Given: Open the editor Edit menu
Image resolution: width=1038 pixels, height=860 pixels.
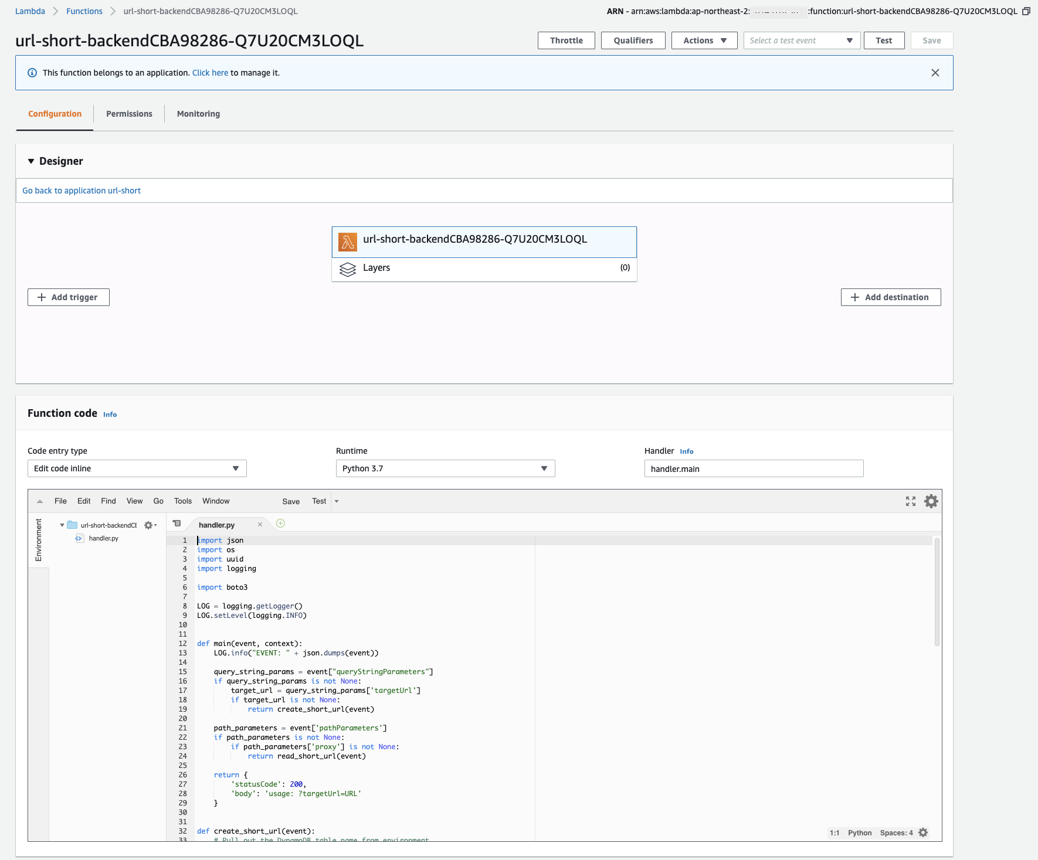Looking at the screenshot, I should click(x=84, y=501).
